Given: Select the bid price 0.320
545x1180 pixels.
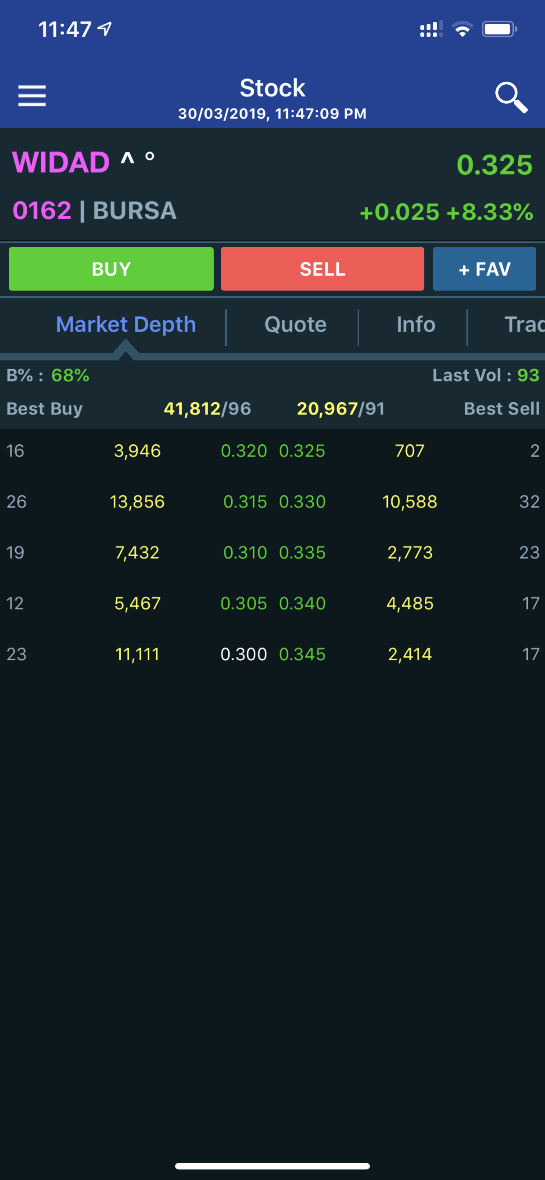Looking at the screenshot, I should pos(244,451).
